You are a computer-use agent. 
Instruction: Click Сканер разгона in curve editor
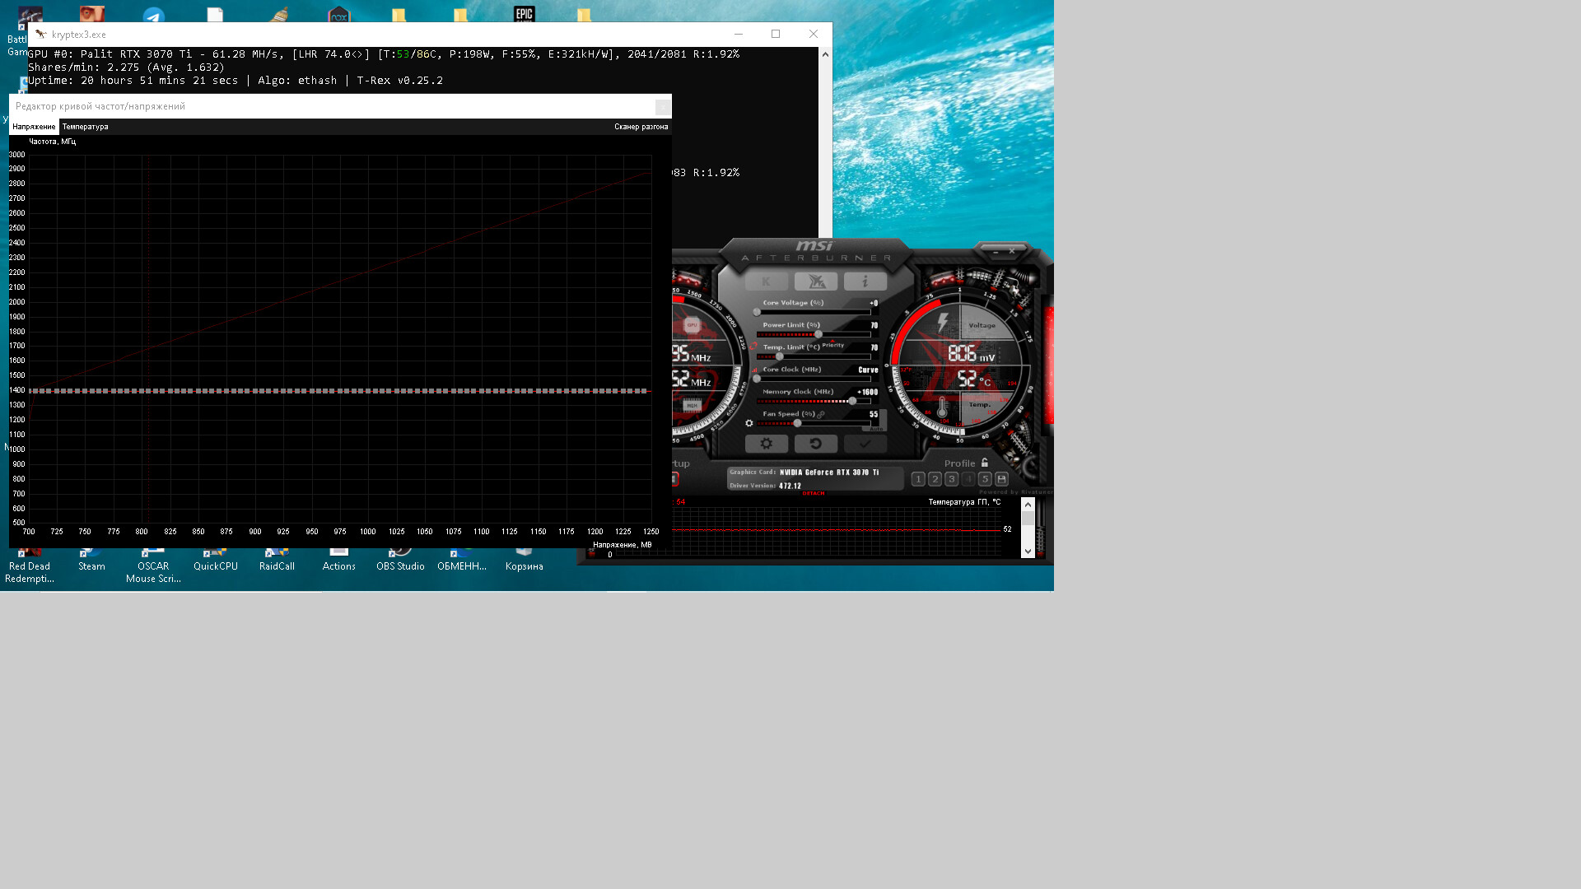(641, 127)
